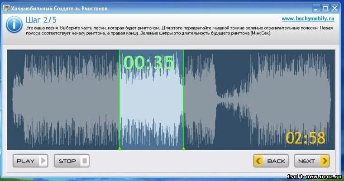Maximize the ringtone creator window
Image resolution: width=344 pixels, height=181 pixels.
point(325,8)
